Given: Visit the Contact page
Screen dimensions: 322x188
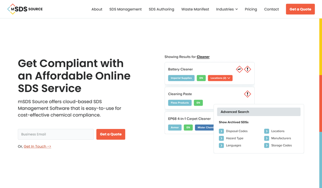Looking at the screenshot, I should [271, 9].
